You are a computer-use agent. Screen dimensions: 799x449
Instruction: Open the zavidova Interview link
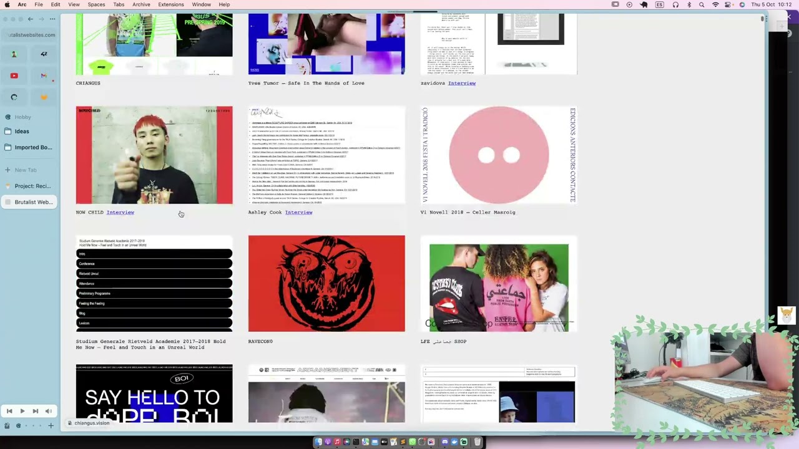point(462,83)
